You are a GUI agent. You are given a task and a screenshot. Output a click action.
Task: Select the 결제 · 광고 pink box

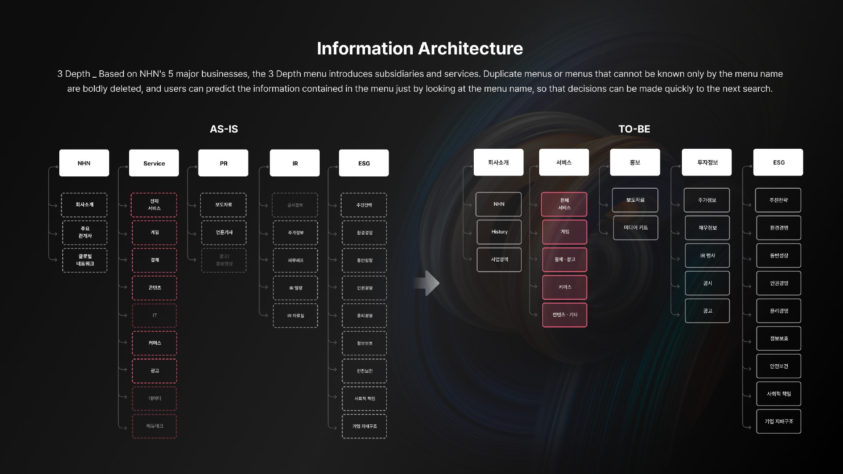[x=565, y=259]
